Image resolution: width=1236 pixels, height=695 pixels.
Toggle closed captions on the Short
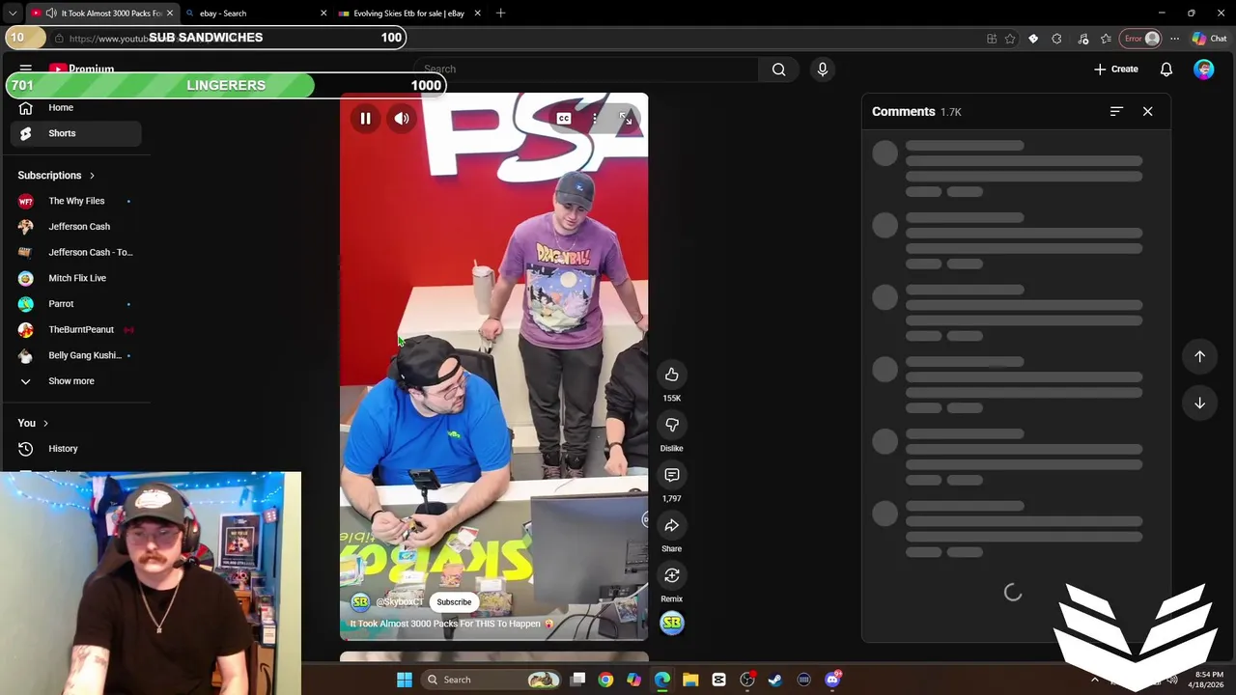coord(564,119)
